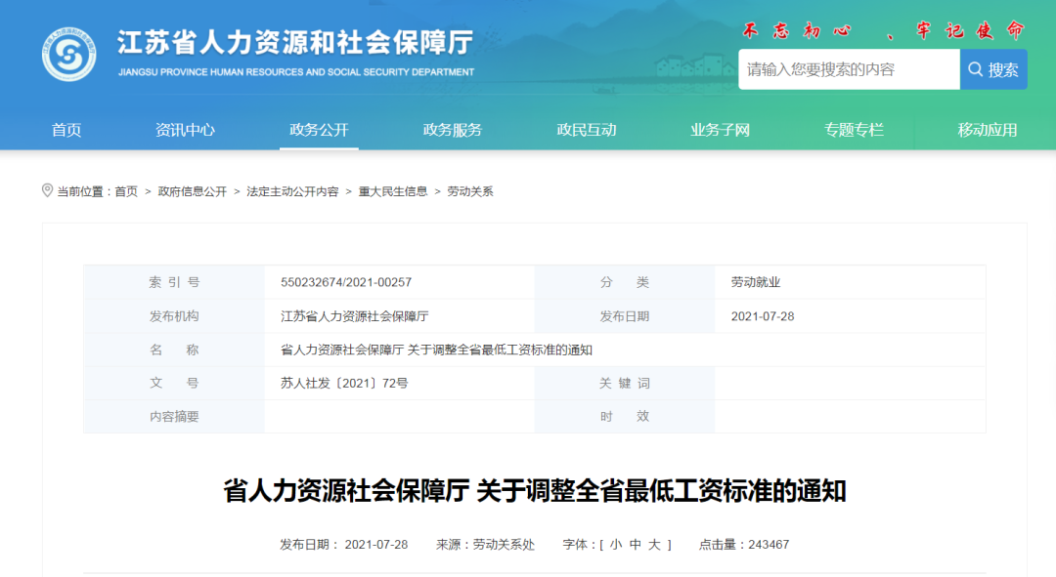Click the document number 苏人社发〔2021〕72号
The width and height of the screenshot is (1056, 577).
[344, 384]
